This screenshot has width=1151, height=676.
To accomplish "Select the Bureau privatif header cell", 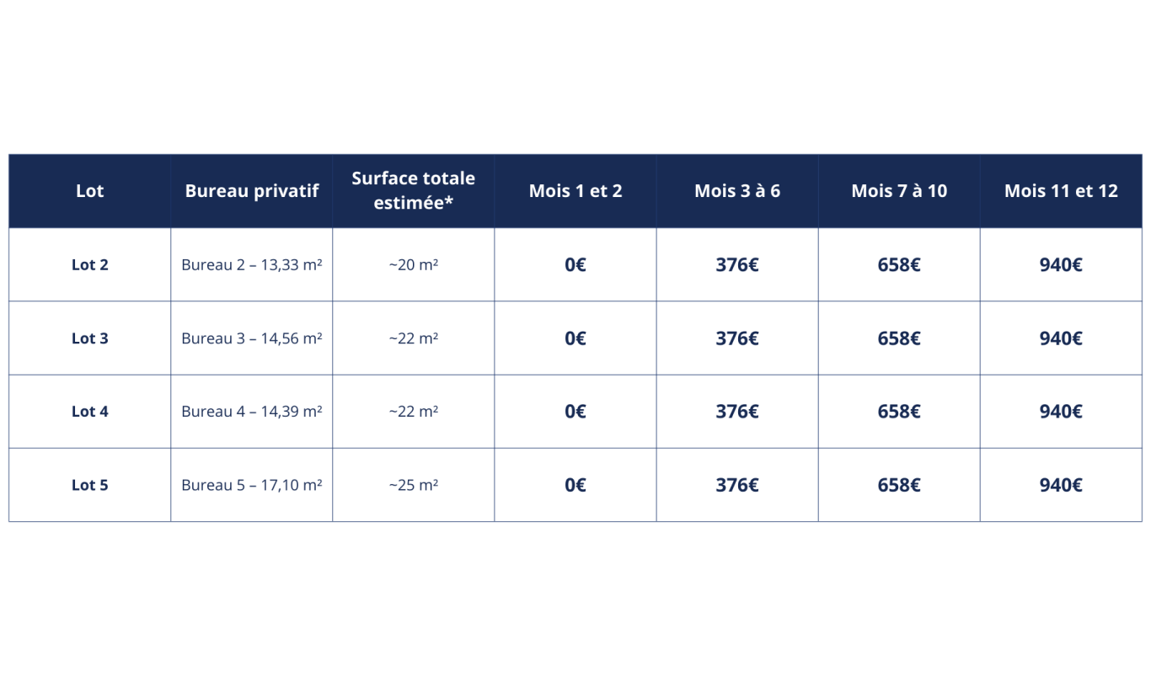I will 252,191.
